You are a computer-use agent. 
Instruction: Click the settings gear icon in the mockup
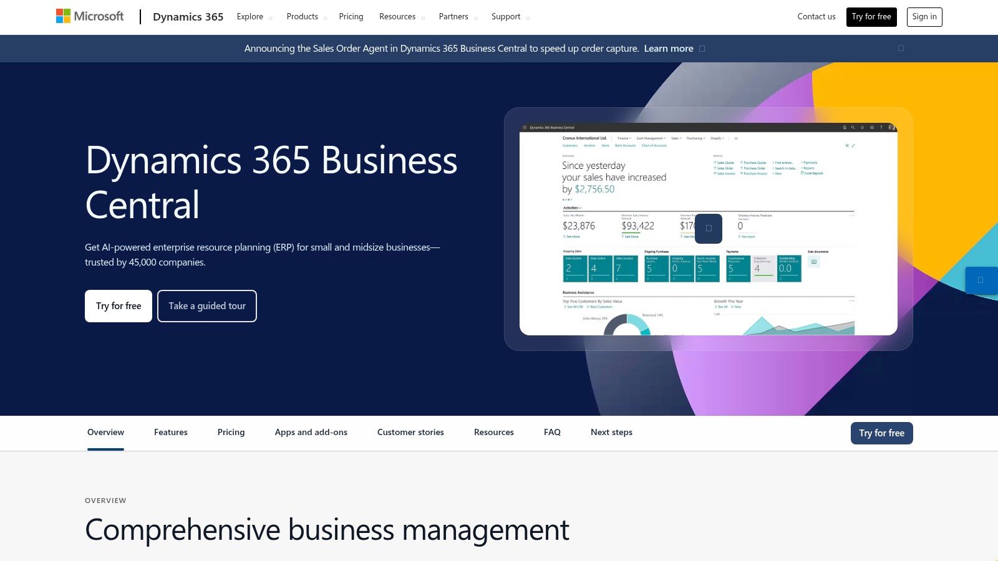pyautogui.click(x=872, y=127)
